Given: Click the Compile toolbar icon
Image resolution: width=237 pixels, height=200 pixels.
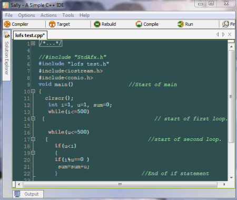Looking at the screenshot, I should pyautogui.click(x=139, y=24).
